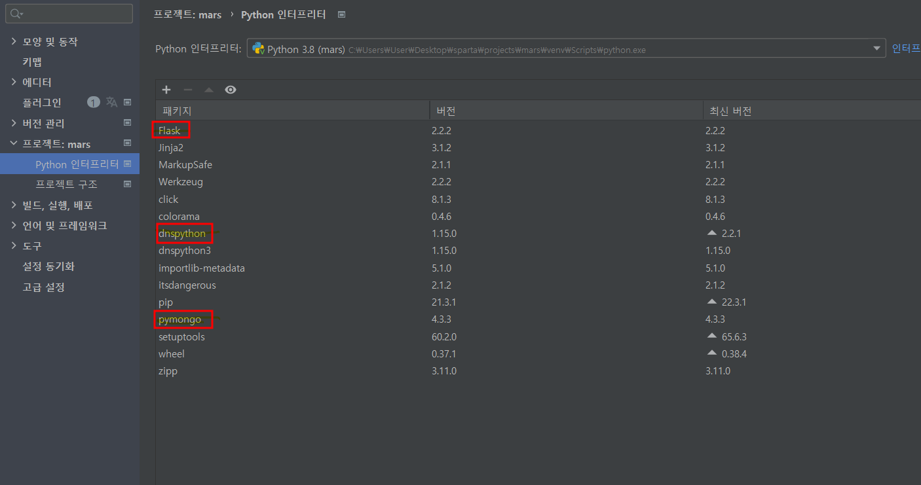
Task: Click the scope icon after the breadcrumb title
Action: click(341, 14)
